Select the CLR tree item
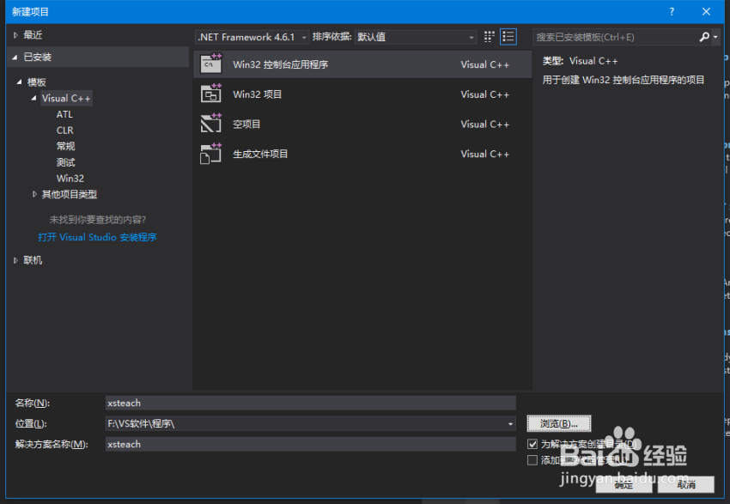 coord(64,131)
